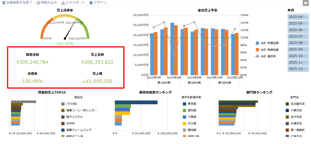Click the 308,023千円 gauge maximum label
The height and width of the screenshot is (144, 311).
[x=77, y=39]
